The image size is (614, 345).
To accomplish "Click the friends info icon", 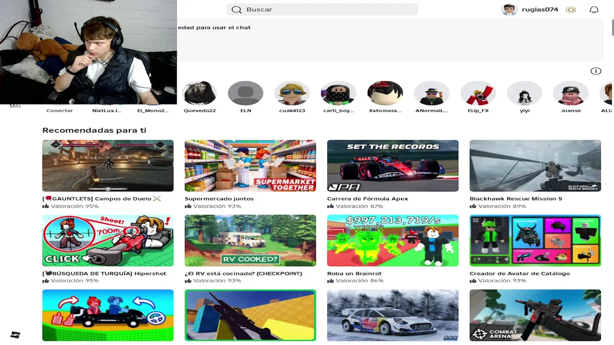I will pos(596,71).
